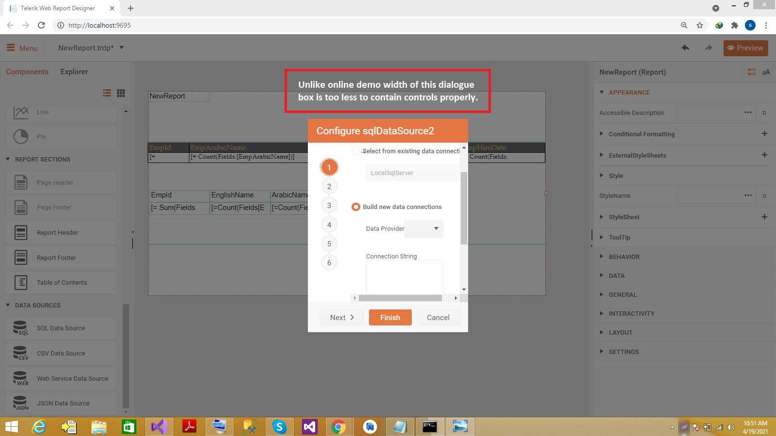Open Internet Explorer from the taskbar
776x436 pixels.
[39, 427]
